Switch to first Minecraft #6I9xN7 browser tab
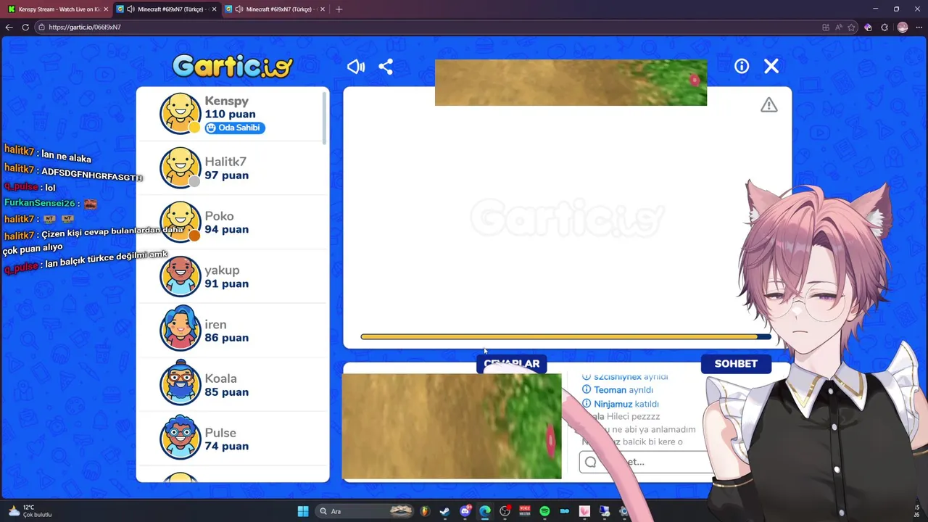Screen dimensions: 928x522 167,9
